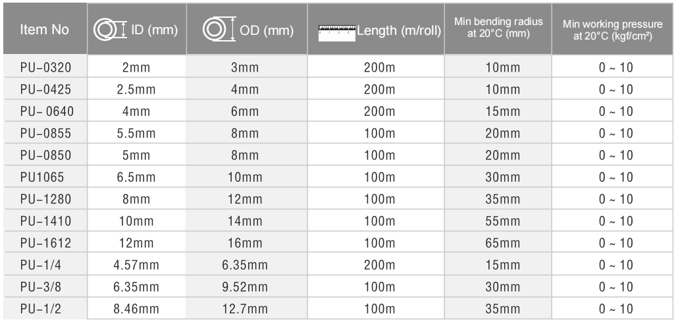Image resolution: width=678 pixels, height=322 pixels.
Task: Click the 12.7mm OD value
Action: (245, 309)
